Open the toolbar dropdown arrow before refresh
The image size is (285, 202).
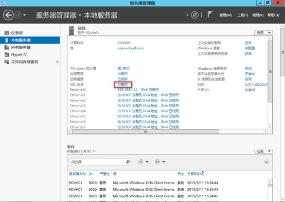coord(187,15)
